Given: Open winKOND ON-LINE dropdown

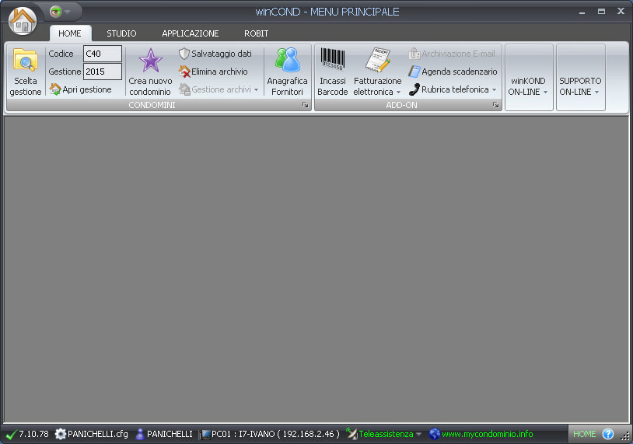Looking at the screenshot, I should point(528,86).
